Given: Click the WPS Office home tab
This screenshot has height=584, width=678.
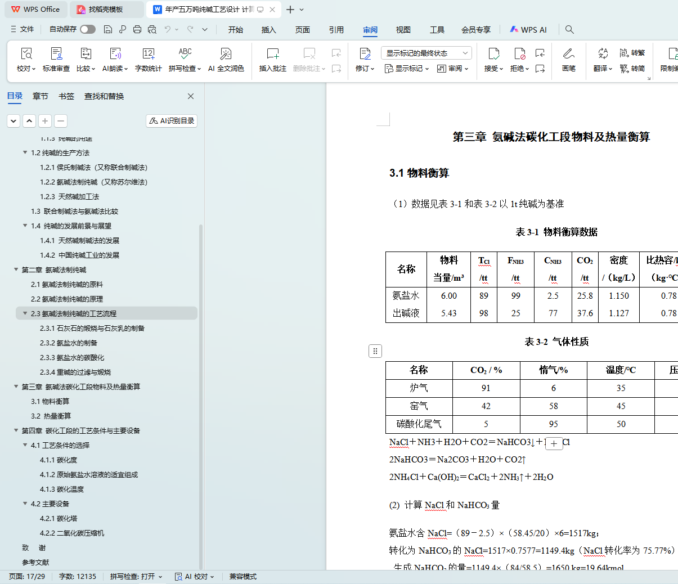Looking at the screenshot, I should 35,10.
